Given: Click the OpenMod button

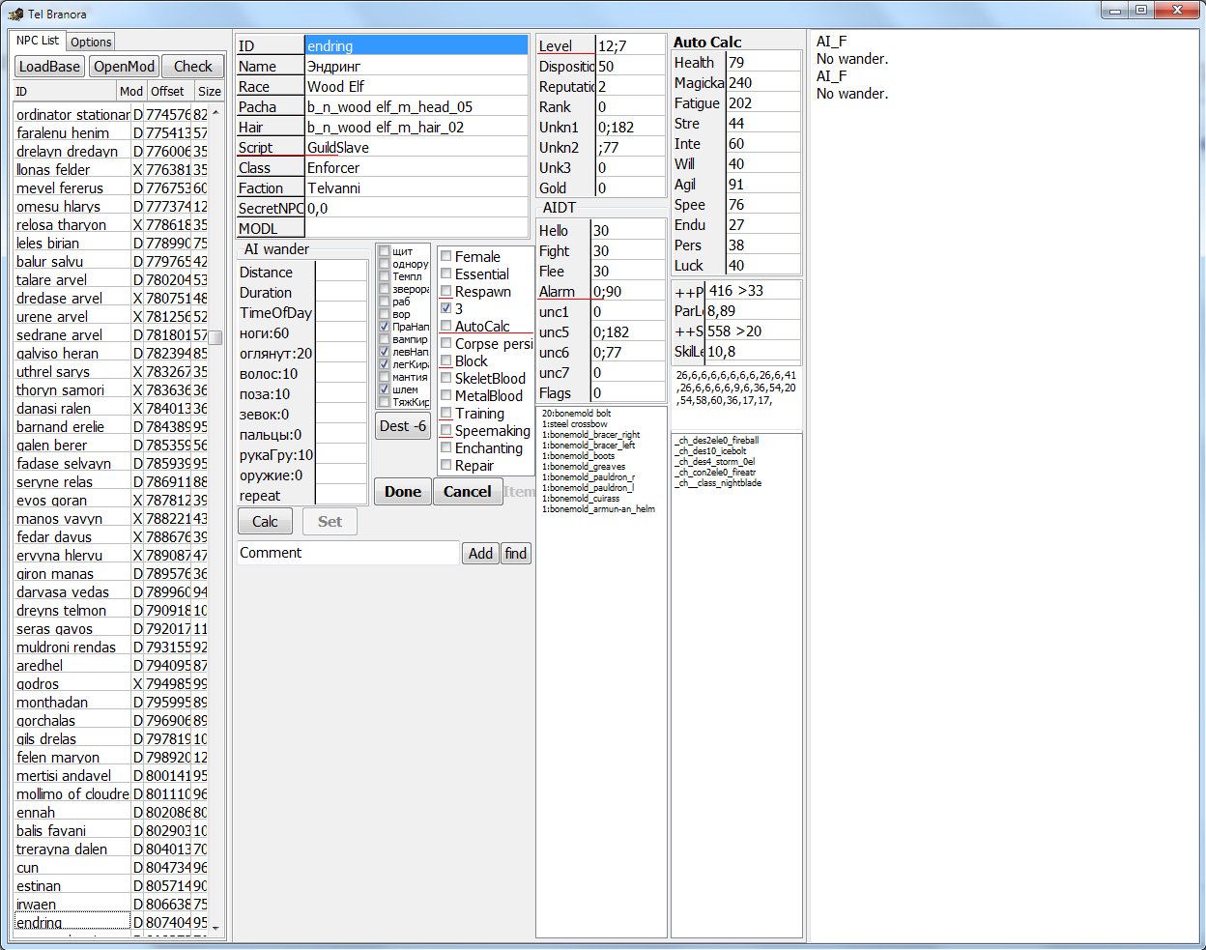Looking at the screenshot, I should tap(125, 67).
